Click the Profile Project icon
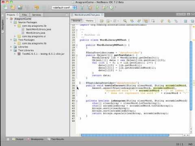 [x=112, y=7]
